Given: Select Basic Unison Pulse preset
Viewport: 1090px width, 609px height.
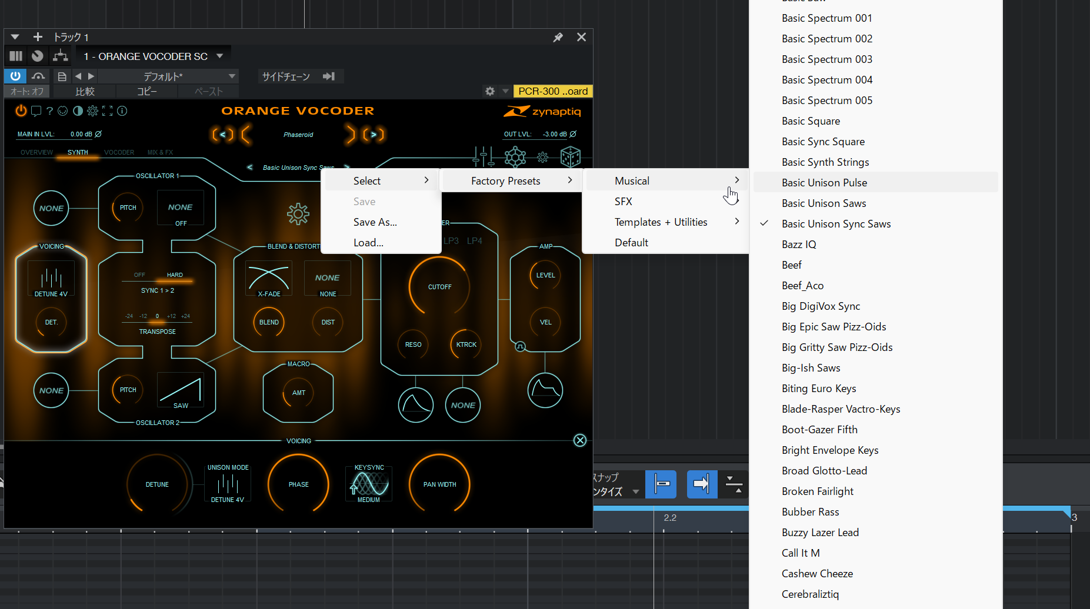Looking at the screenshot, I should 876,183.
